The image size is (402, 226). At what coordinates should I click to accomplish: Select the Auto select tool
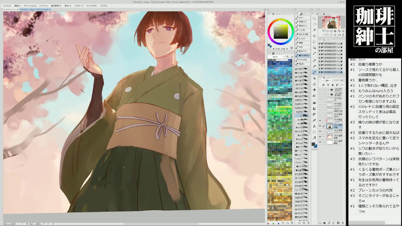point(314,48)
